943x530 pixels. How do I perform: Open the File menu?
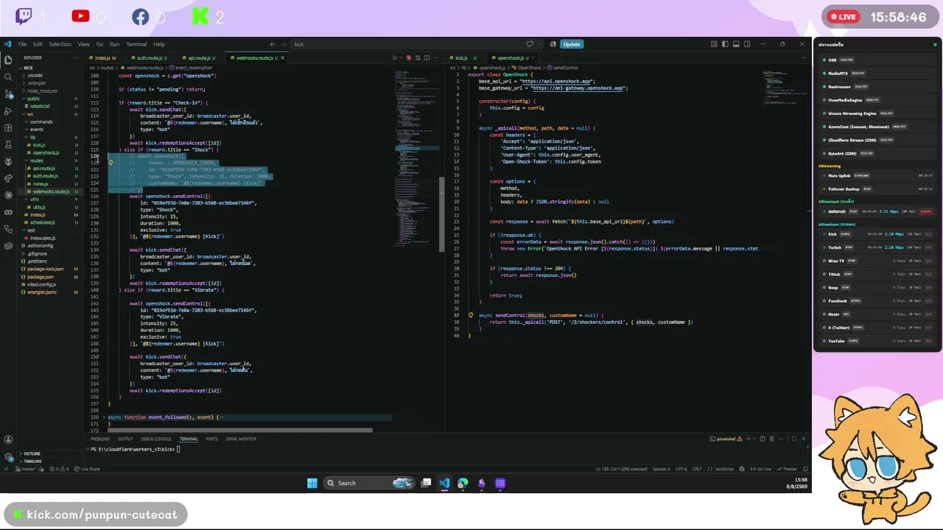click(x=22, y=44)
